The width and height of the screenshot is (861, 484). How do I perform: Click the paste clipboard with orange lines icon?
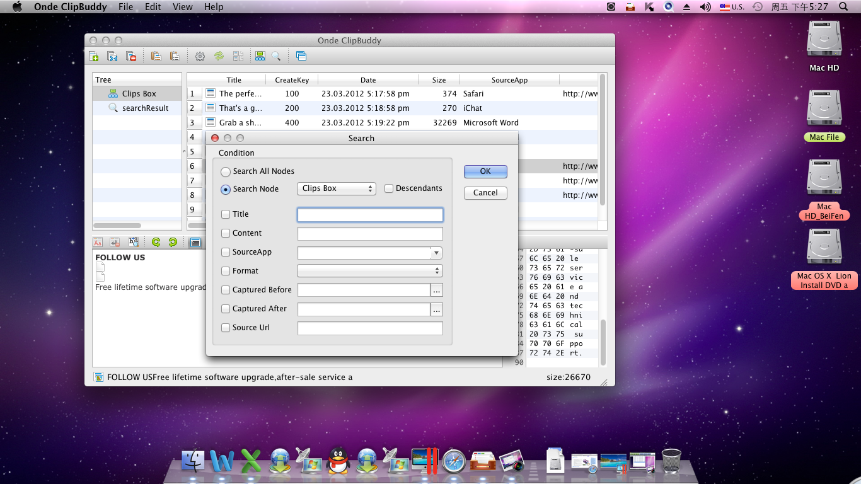point(156,56)
